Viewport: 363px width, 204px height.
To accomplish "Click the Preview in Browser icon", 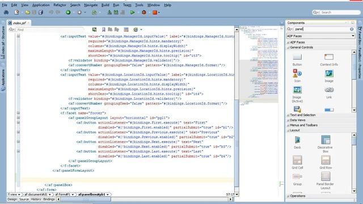I will click(x=136, y=29).
